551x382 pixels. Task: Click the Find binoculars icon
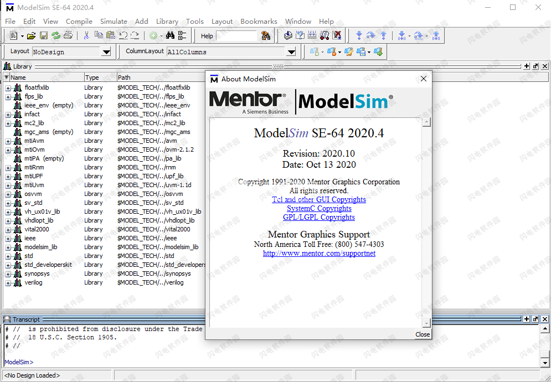tap(171, 35)
